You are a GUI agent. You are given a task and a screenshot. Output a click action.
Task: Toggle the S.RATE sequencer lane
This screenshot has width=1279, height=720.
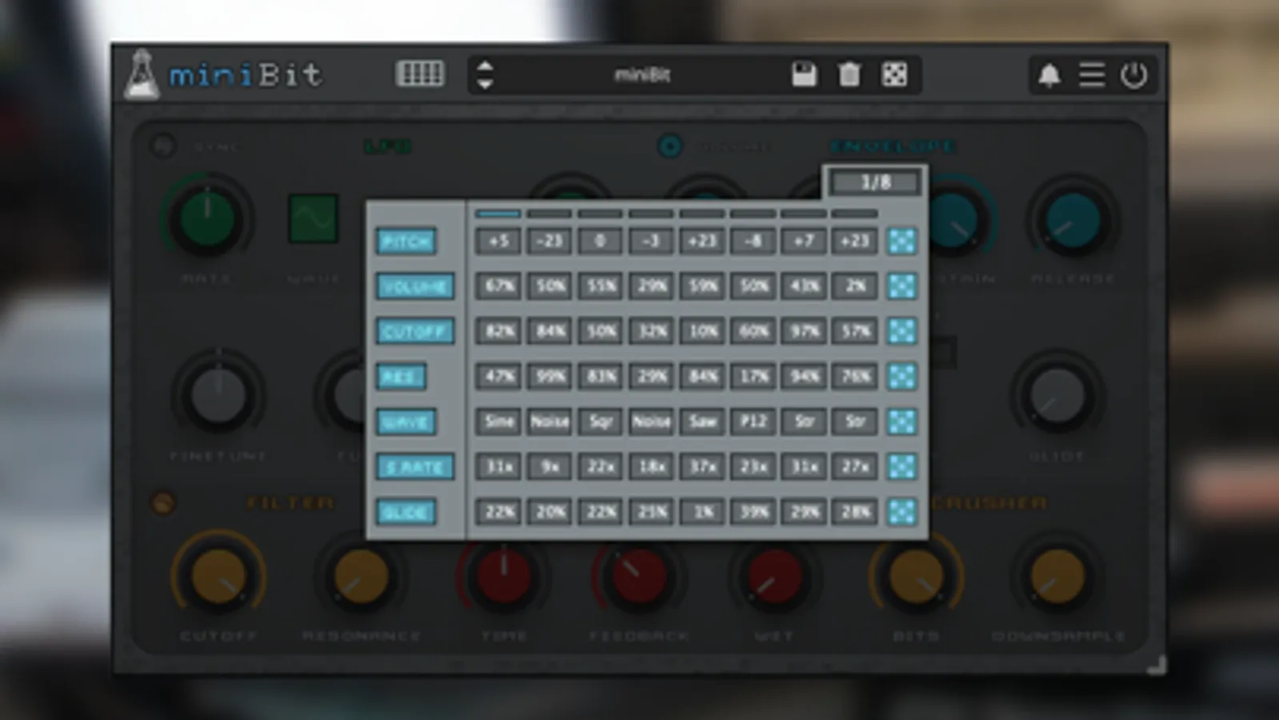tap(415, 466)
